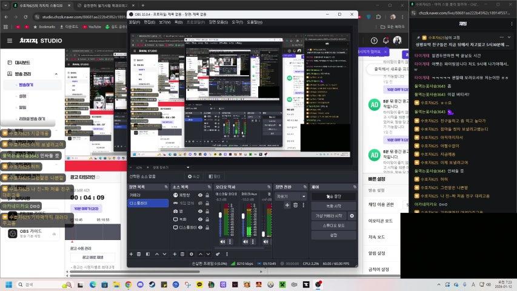Image resolution: width=517 pixels, height=291 pixels.
Task: Open the 파일(F) menu in OBS
Action: (x=135, y=22)
